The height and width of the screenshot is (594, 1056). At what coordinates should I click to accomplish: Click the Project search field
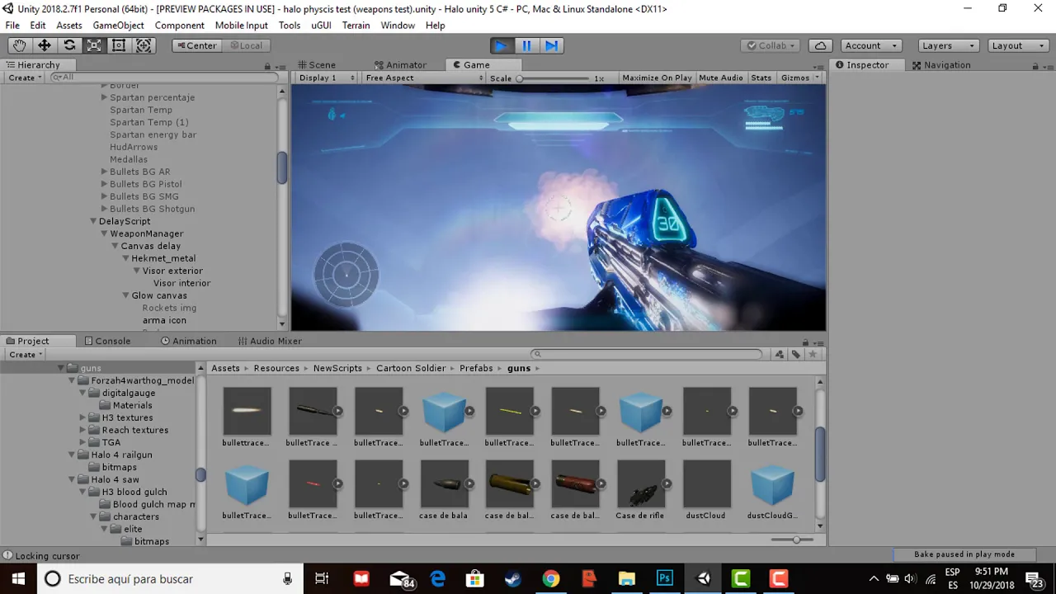pyautogui.click(x=646, y=354)
